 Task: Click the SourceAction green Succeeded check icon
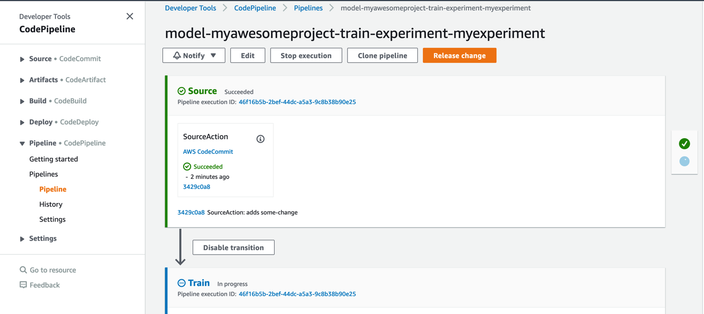187,166
